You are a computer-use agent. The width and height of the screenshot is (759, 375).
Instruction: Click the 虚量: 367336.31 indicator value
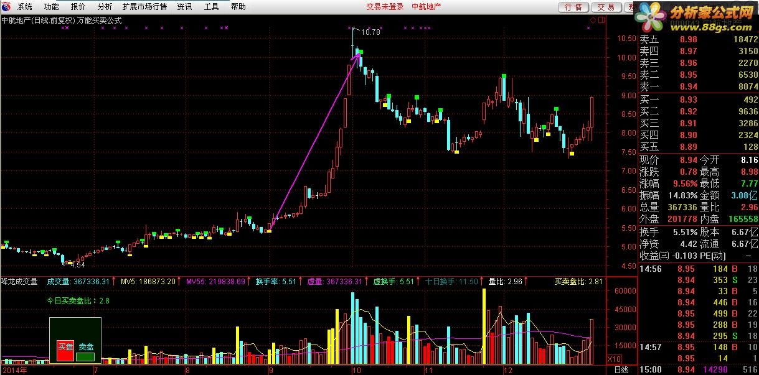tap(334, 282)
